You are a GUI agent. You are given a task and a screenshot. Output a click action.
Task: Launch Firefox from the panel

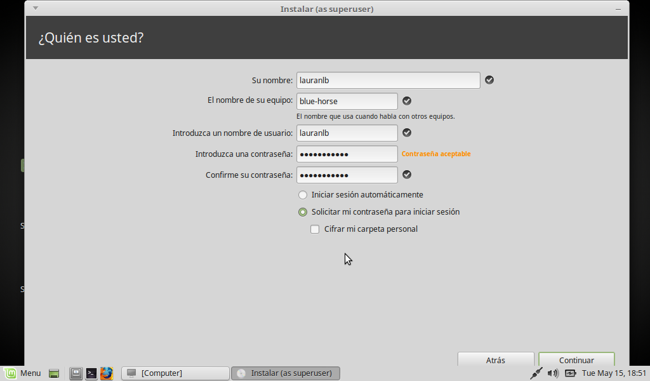(x=106, y=373)
